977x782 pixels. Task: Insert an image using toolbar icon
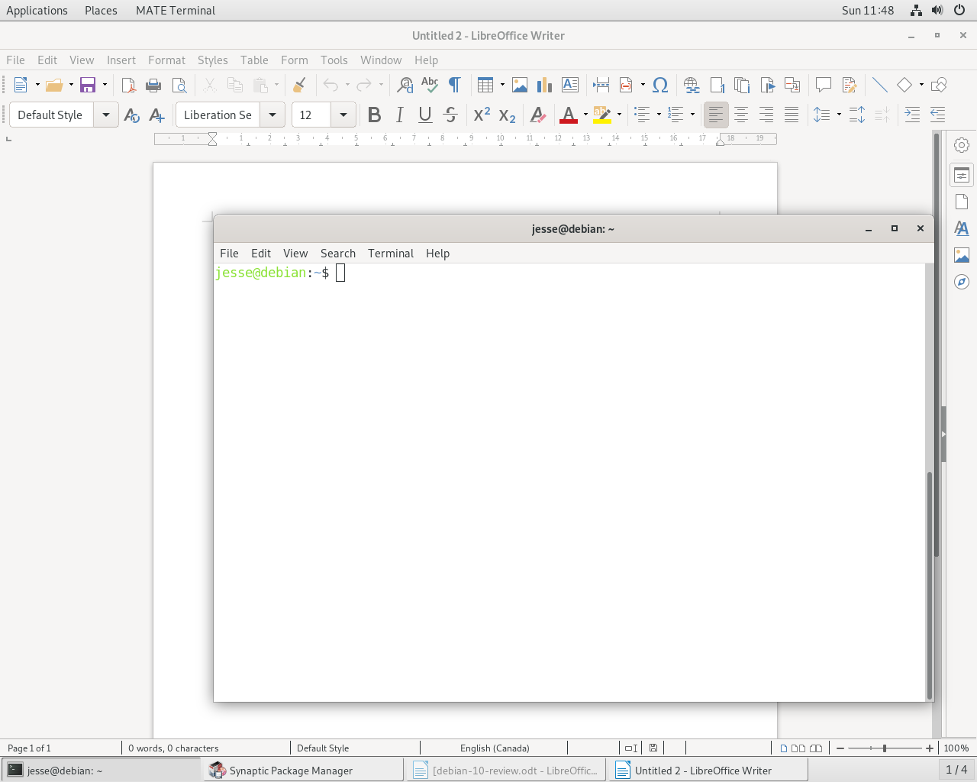click(x=520, y=85)
